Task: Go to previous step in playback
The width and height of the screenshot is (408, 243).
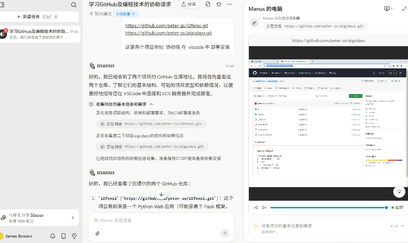Action: tap(256, 207)
